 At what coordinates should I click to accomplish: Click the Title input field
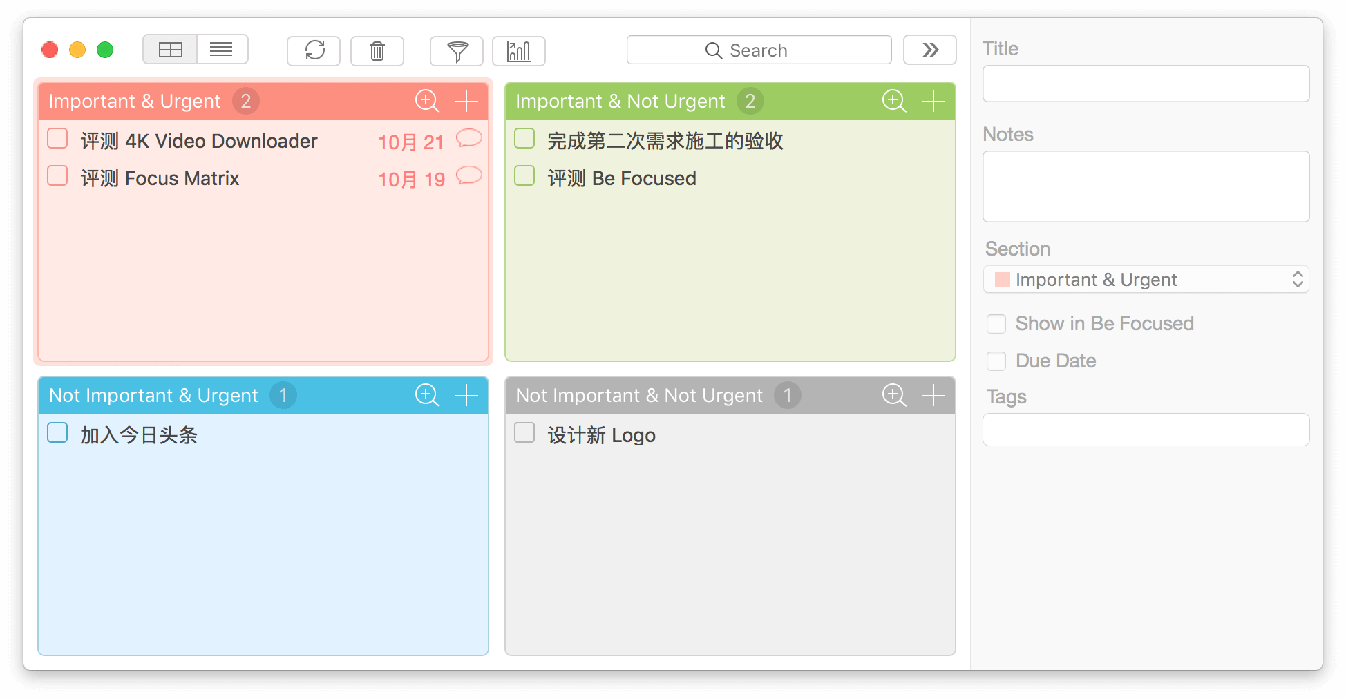1146,84
